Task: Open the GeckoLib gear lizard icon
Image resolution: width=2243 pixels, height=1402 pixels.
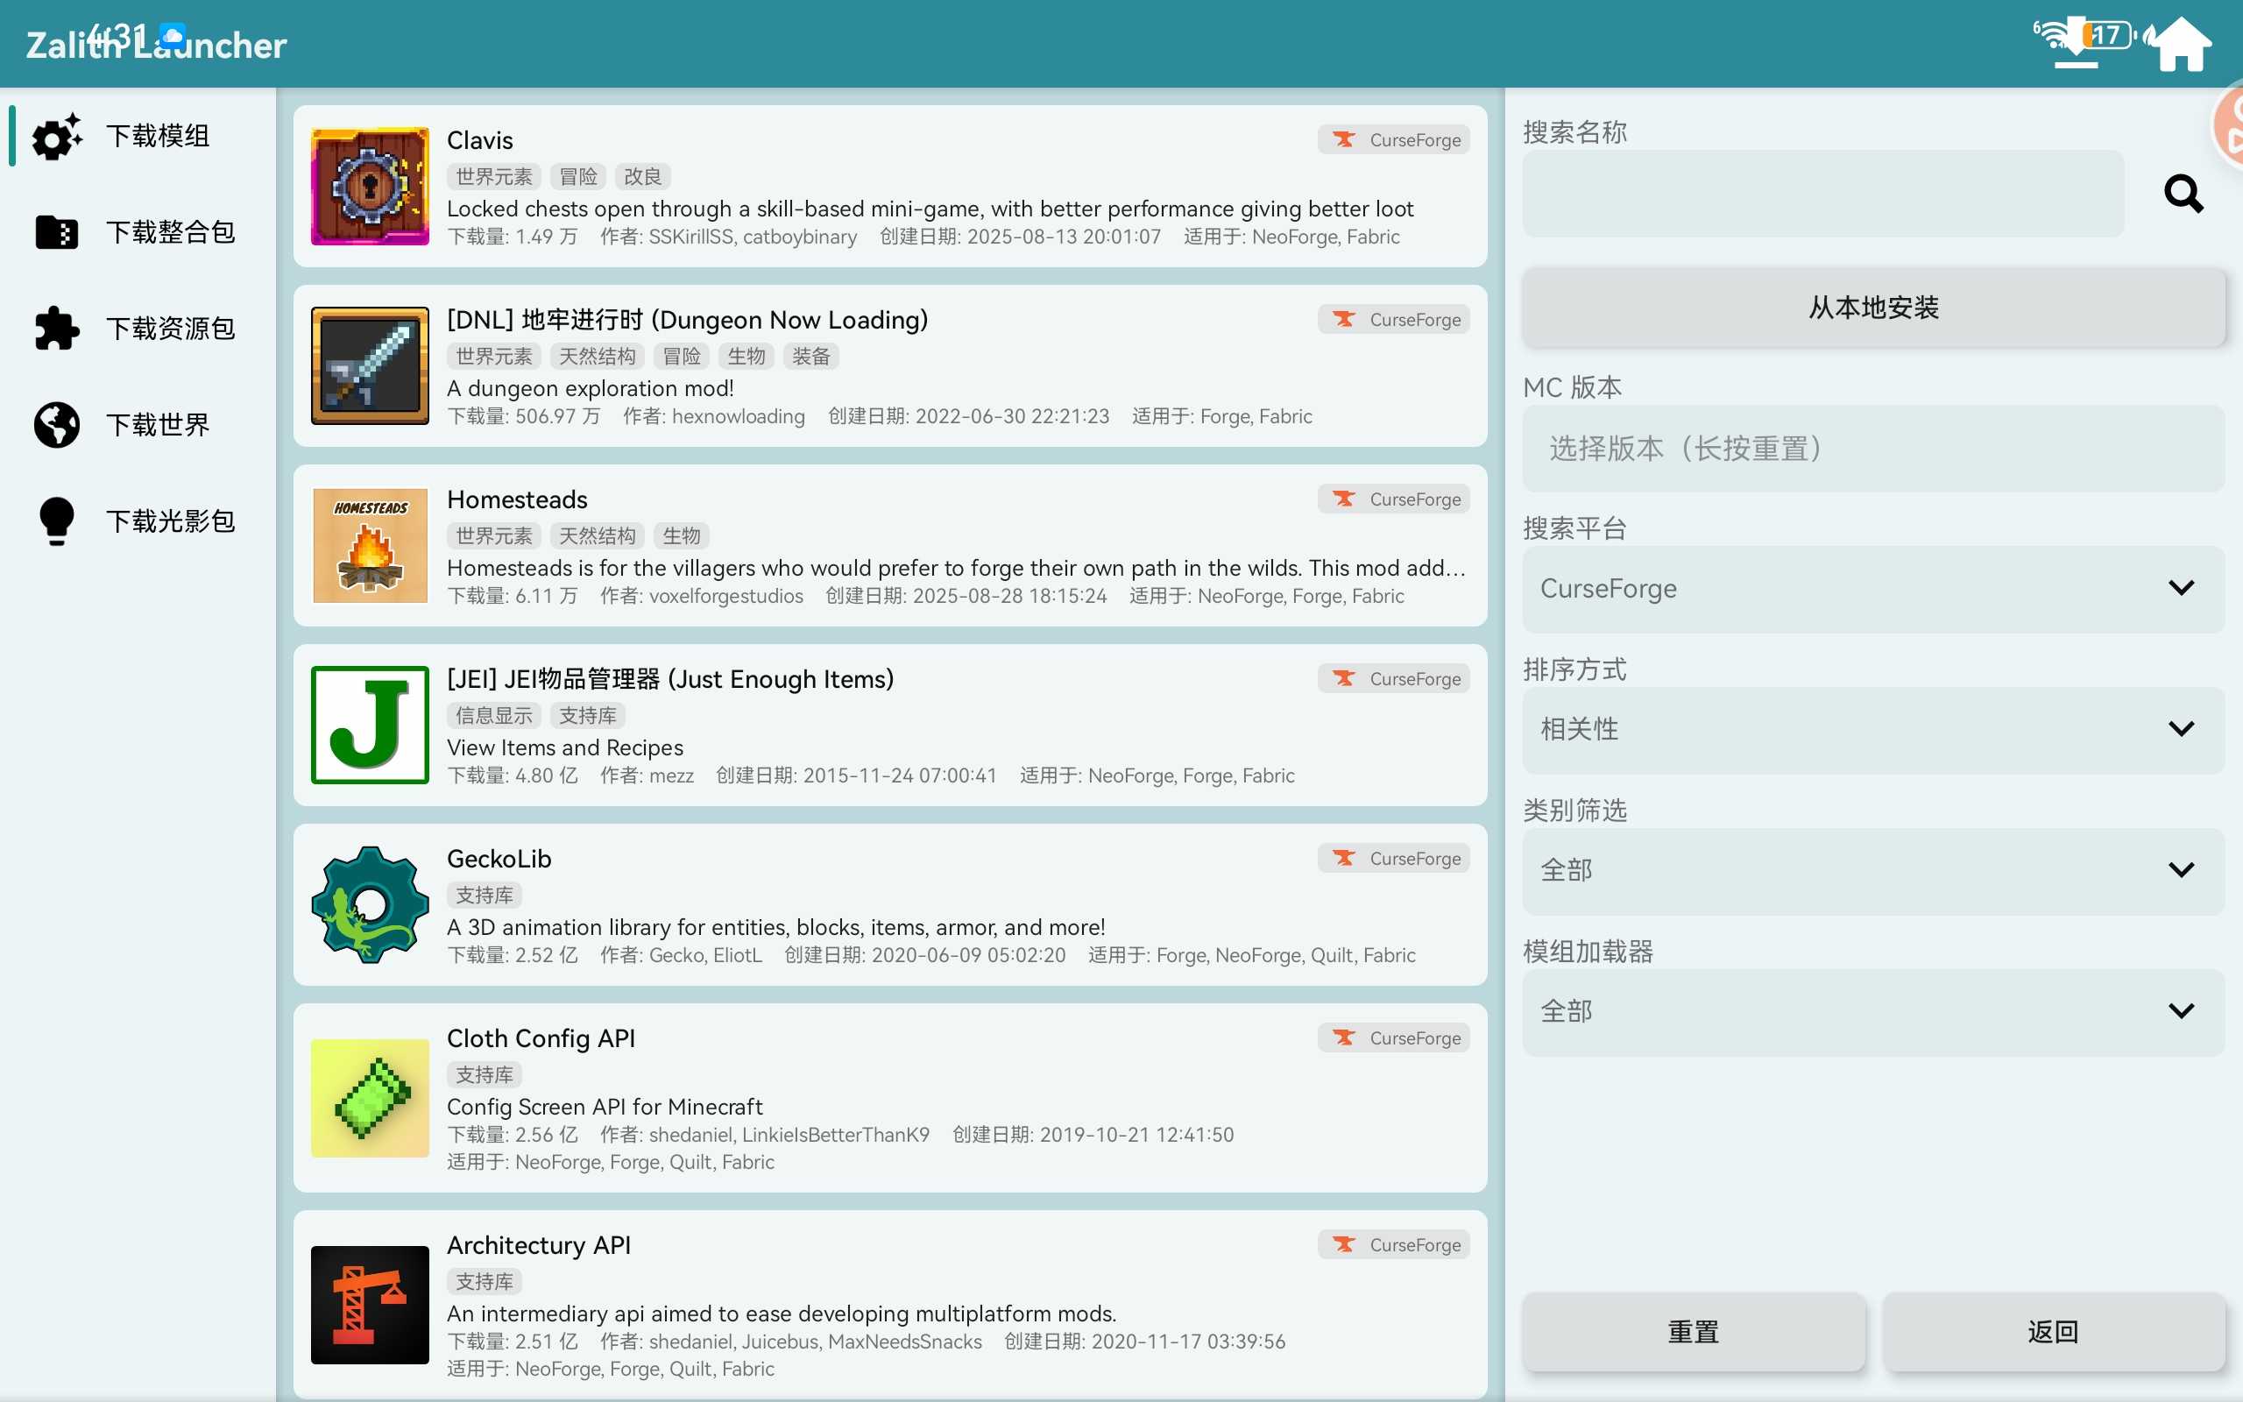Action: pyautogui.click(x=370, y=905)
